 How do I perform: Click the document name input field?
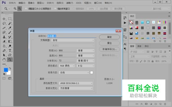(72, 36)
